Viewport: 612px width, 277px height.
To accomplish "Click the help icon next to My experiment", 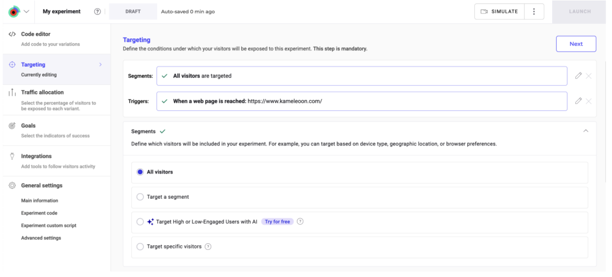I will pyautogui.click(x=97, y=11).
